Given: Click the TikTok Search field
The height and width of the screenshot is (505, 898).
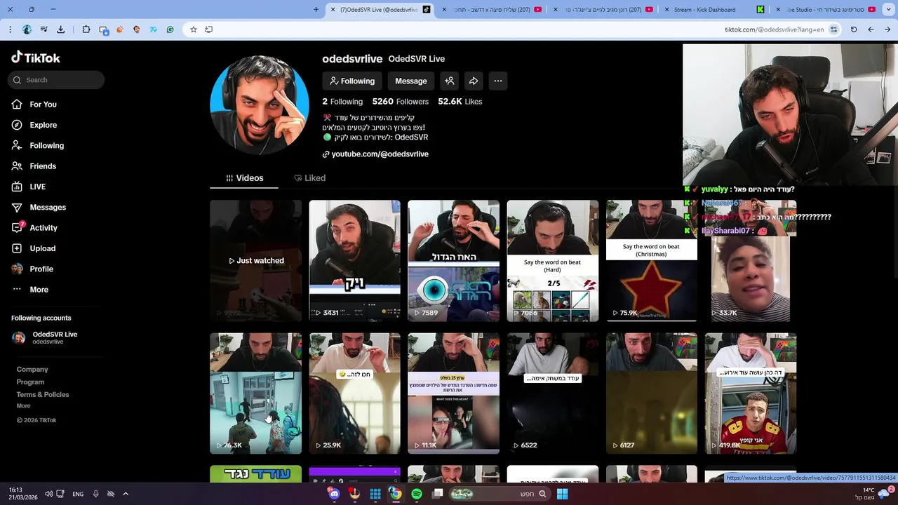Looking at the screenshot, I should (x=57, y=80).
